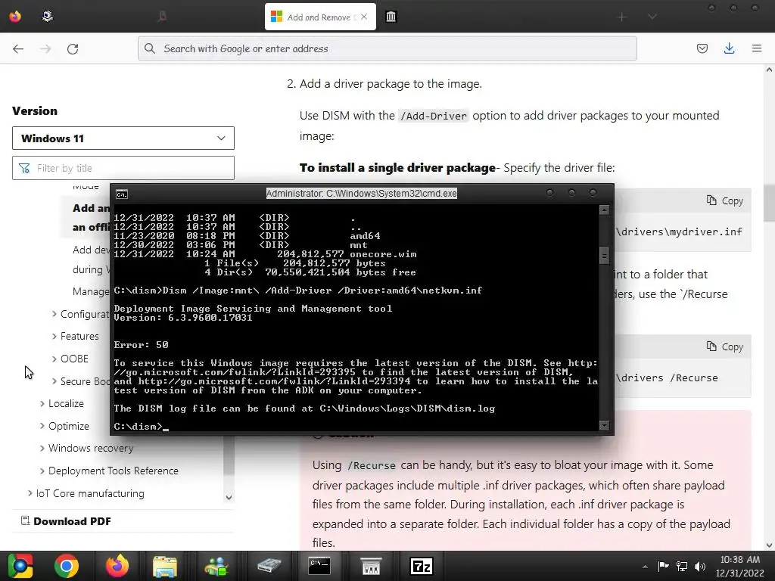This screenshot has width=775, height=581.
Task: Click cmd scrollbar up arrow
Action: 604,210
